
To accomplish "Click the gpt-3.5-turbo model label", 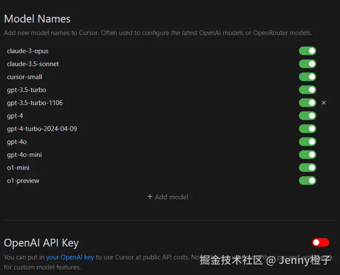I will click(x=26, y=90).
